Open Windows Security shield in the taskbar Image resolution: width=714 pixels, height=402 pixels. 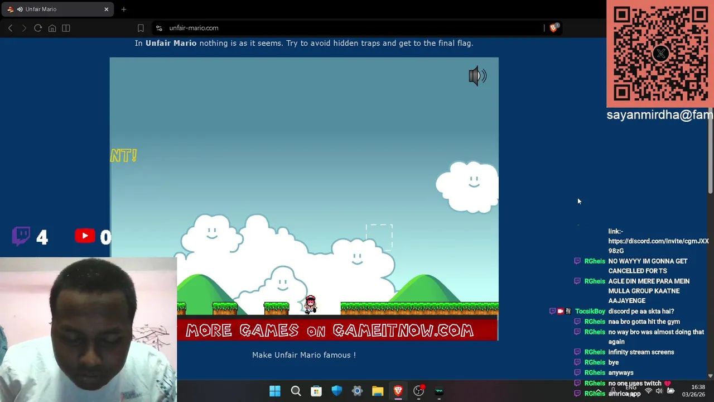click(337, 391)
